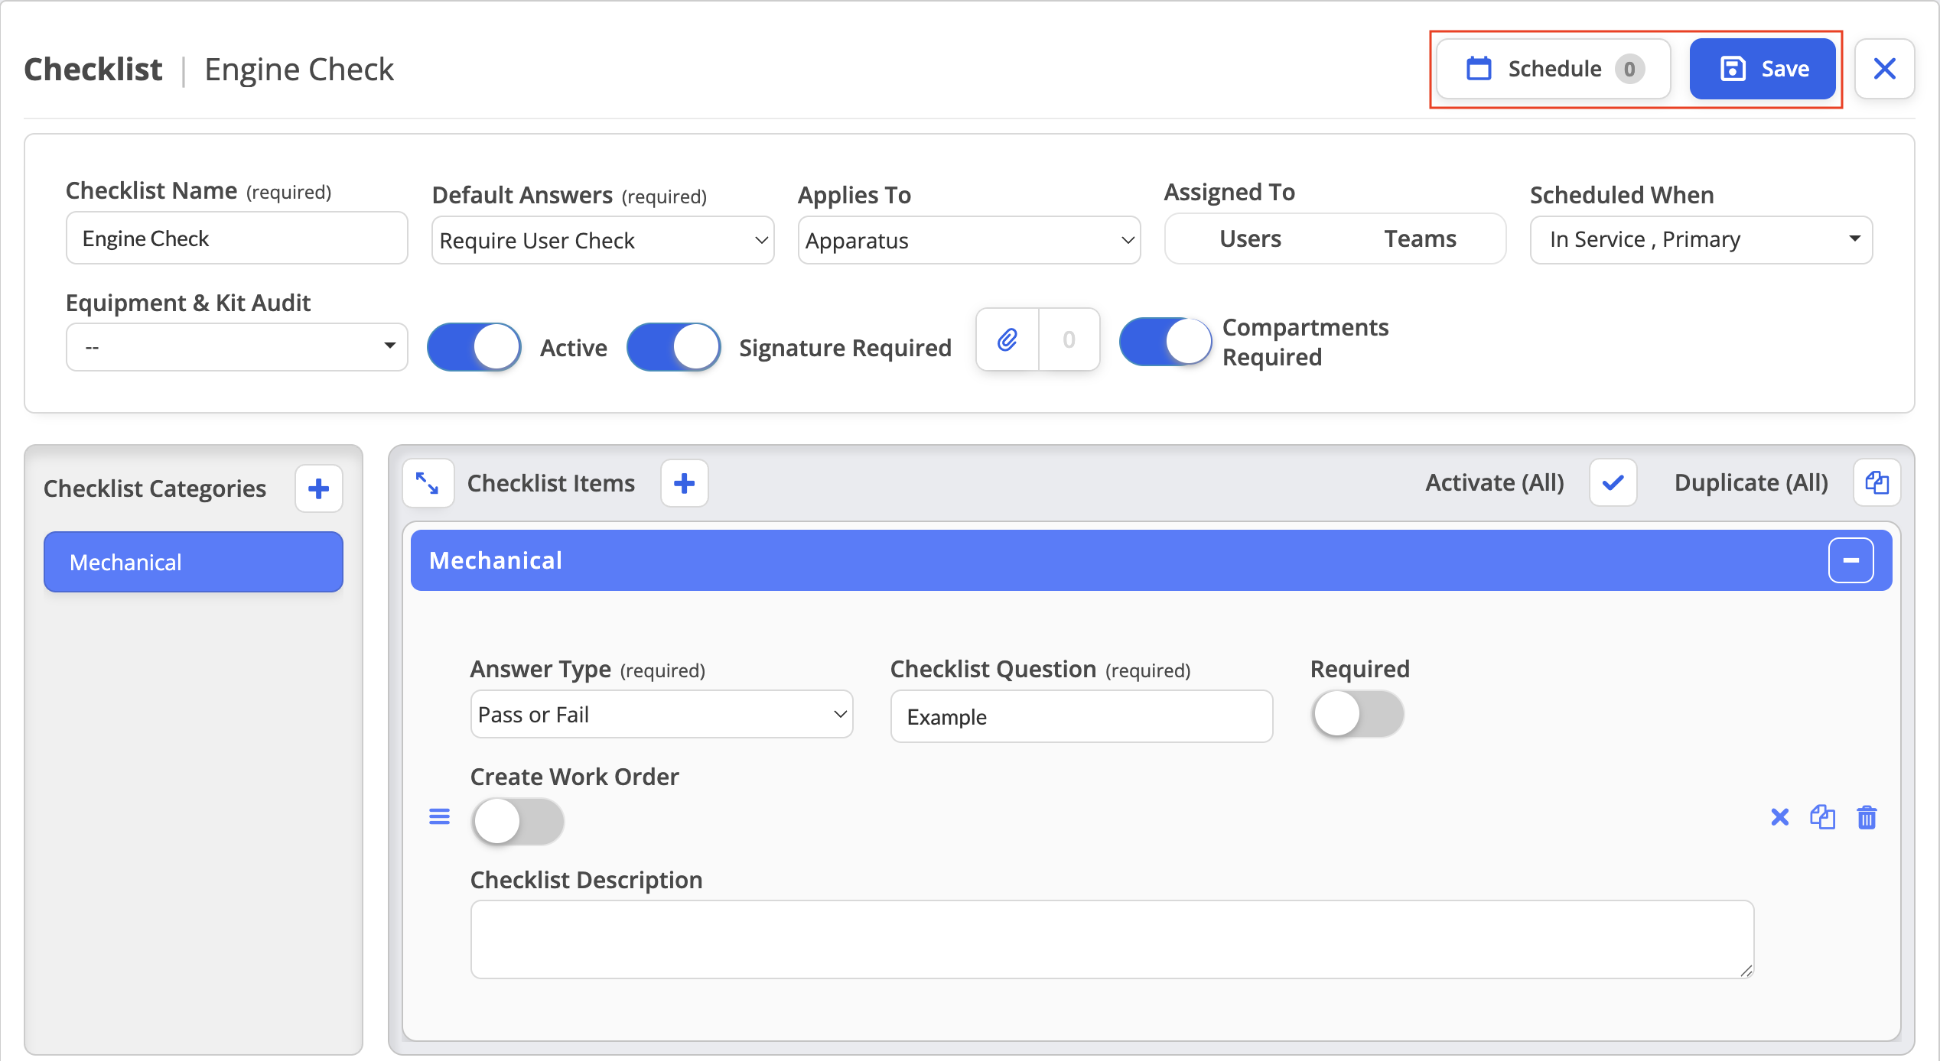Switch to Teams under Assigned To
The image size is (1940, 1061).
point(1420,238)
